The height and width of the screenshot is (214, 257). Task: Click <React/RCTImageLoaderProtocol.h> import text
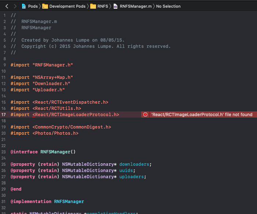(x=76, y=115)
